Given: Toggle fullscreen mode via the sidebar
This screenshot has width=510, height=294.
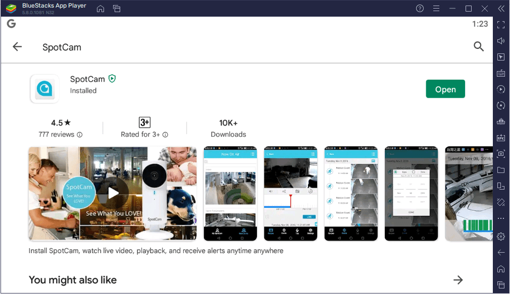Looking at the screenshot, I should point(501,24).
